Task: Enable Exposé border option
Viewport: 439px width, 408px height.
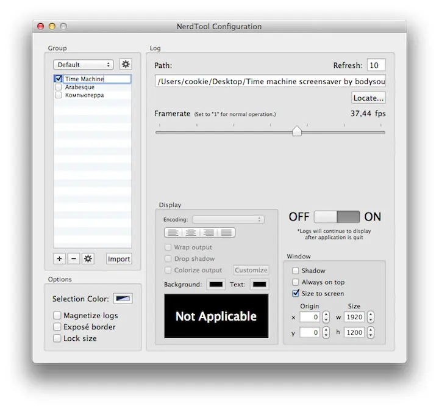Action: pyautogui.click(x=57, y=327)
